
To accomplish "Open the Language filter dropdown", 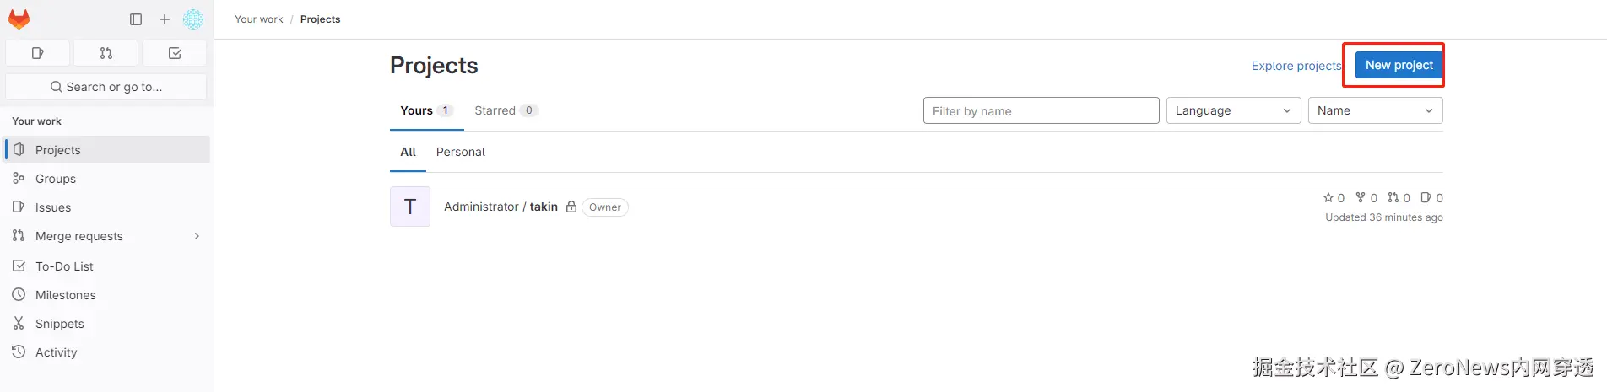I will 1233,110.
